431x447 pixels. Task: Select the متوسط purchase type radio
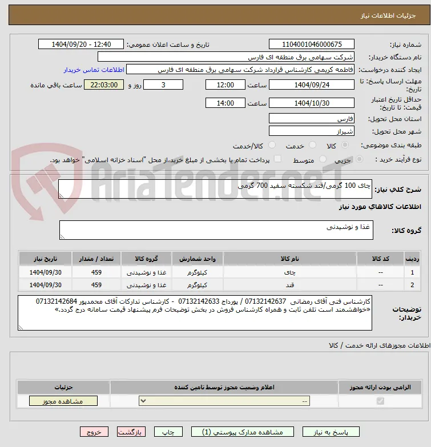(323, 159)
